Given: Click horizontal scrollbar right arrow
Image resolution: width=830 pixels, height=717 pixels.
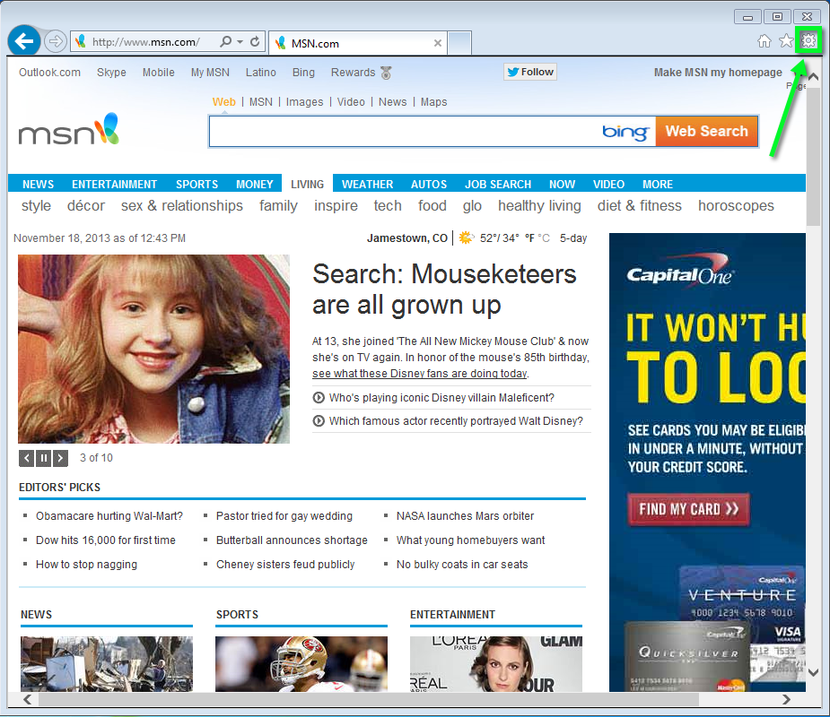Looking at the screenshot, I should 786,700.
